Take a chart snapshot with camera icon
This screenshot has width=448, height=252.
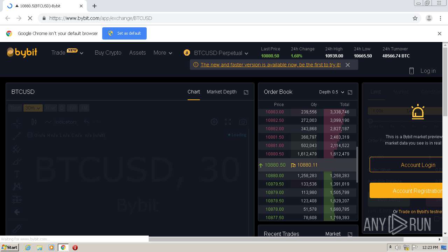[x=243, y=122]
